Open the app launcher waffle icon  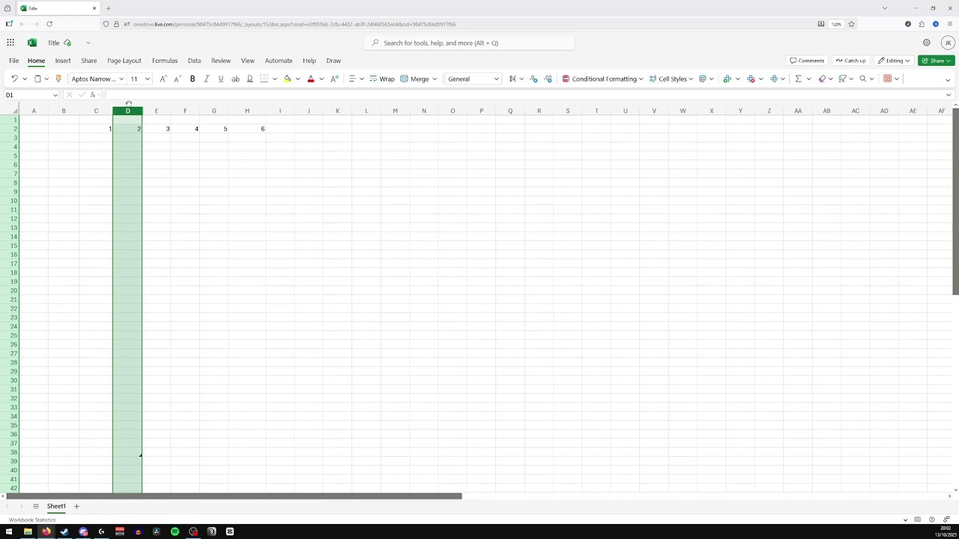10,43
